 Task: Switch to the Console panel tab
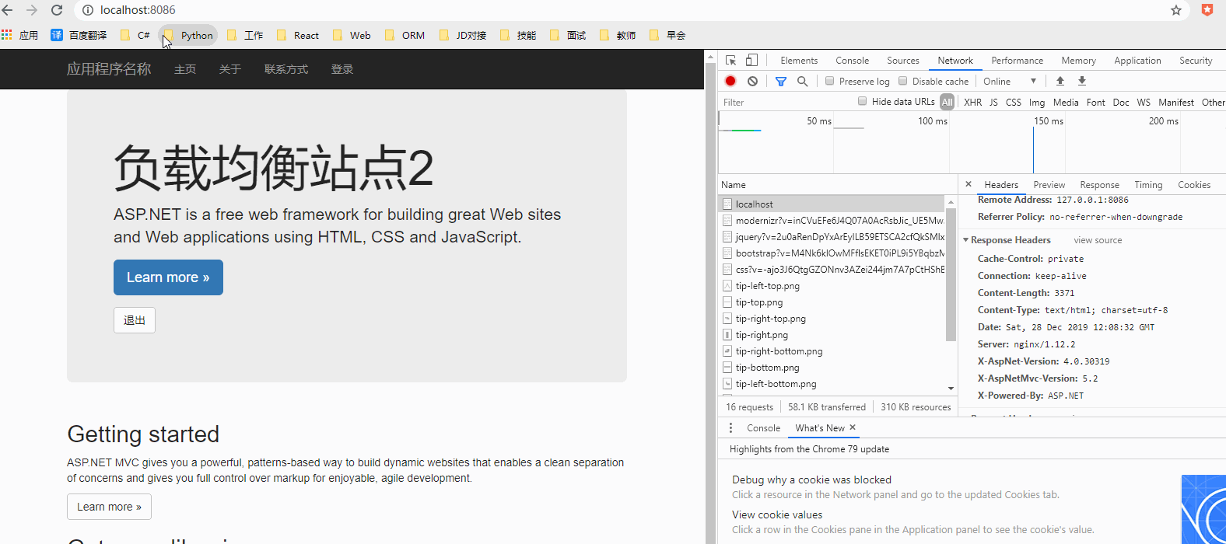(852, 61)
